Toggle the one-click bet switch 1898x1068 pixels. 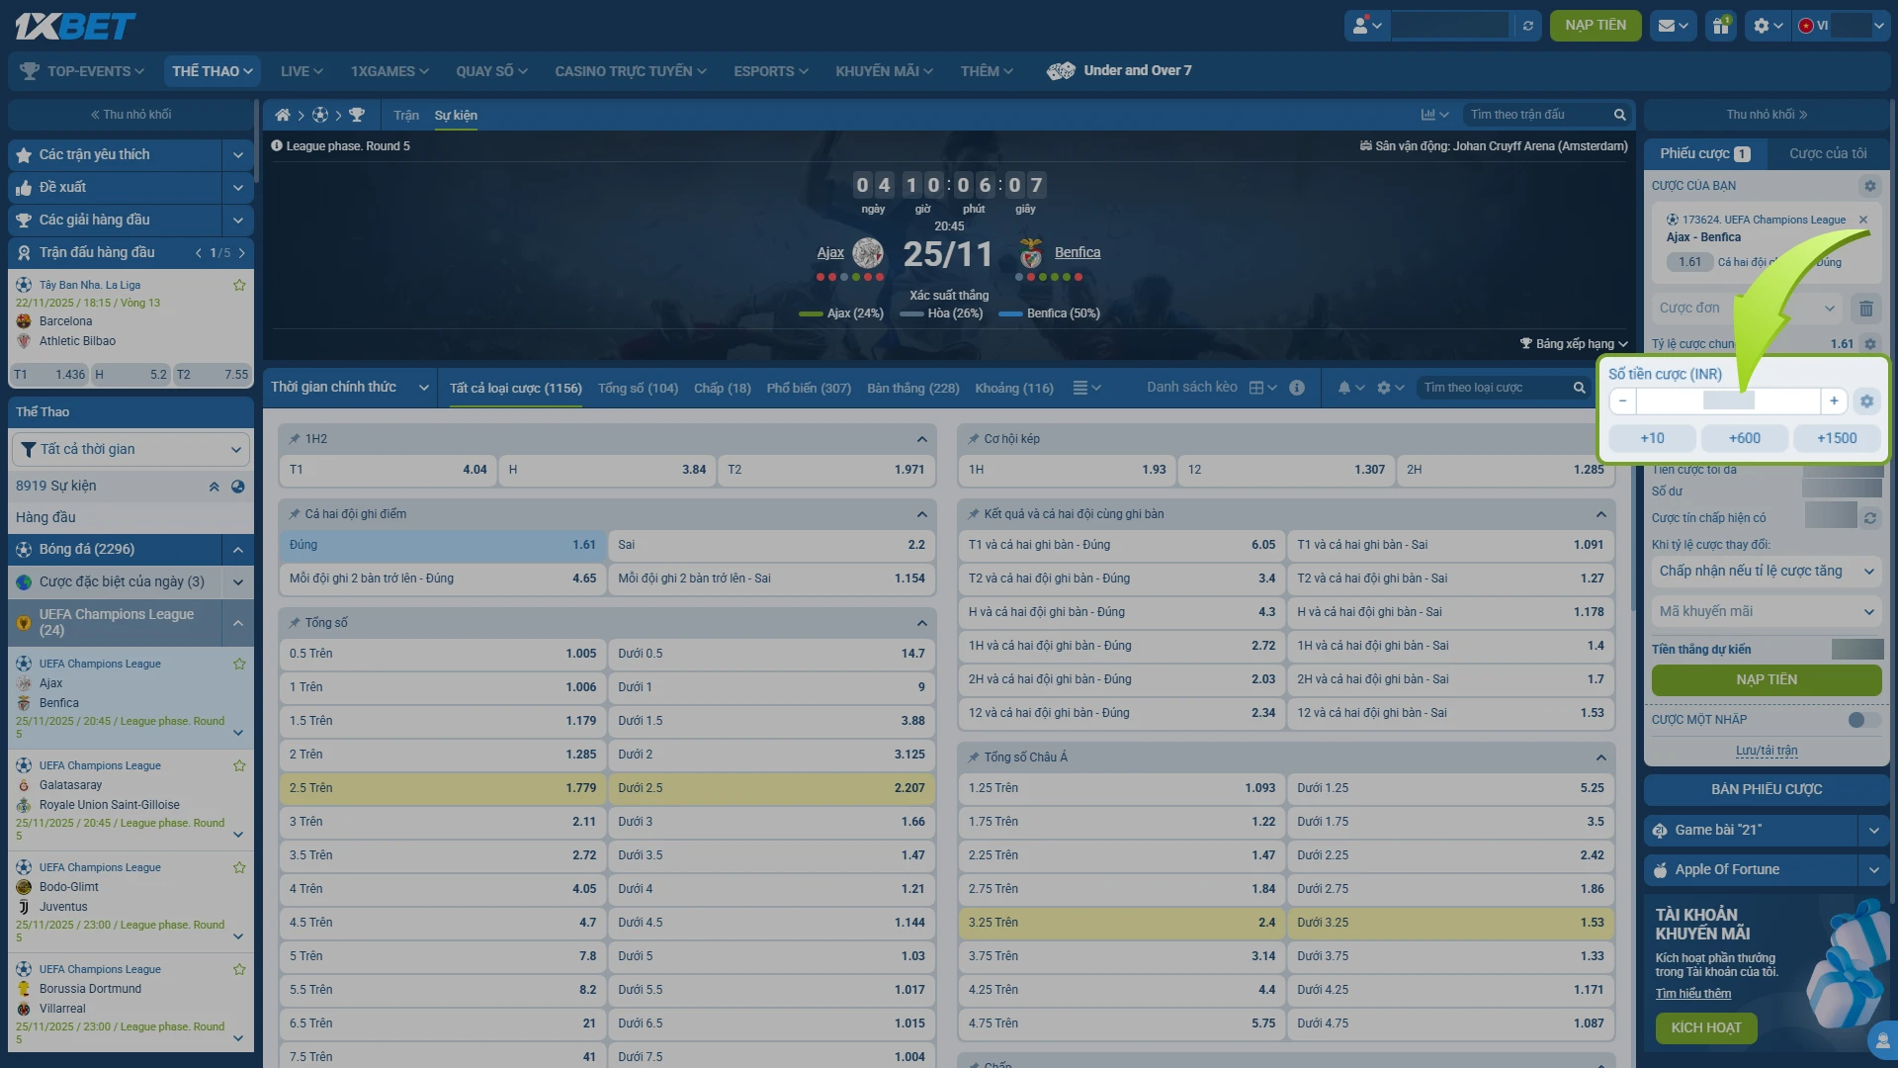pyautogui.click(x=1863, y=720)
